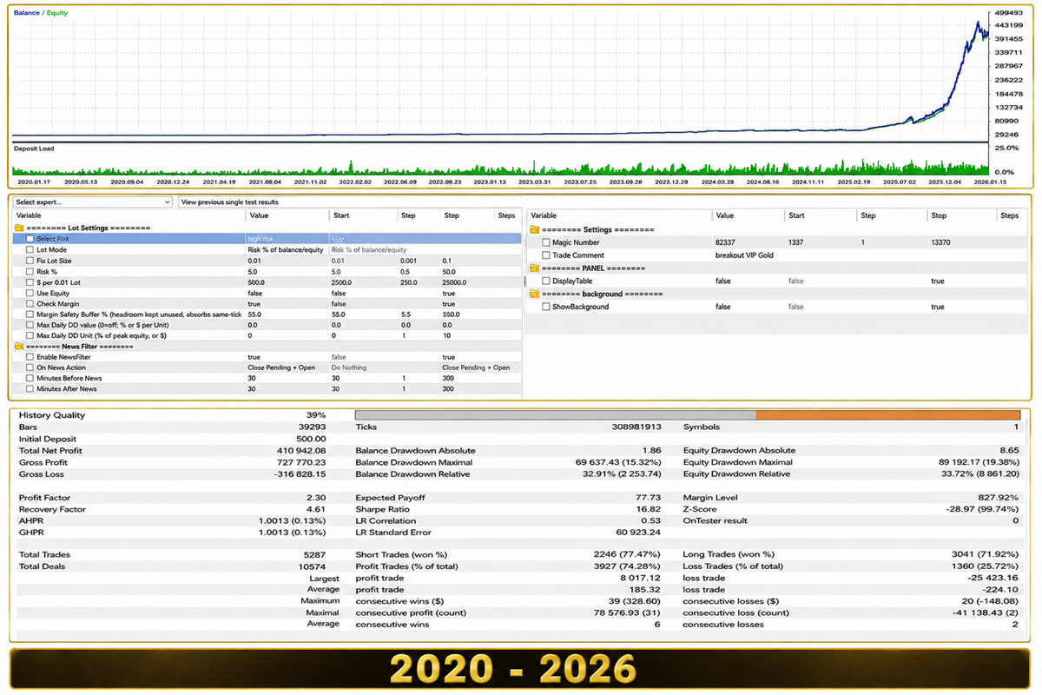Click the Profit Factor value 2.30
Screen dimensions: 1042x695
tap(317, 498)
